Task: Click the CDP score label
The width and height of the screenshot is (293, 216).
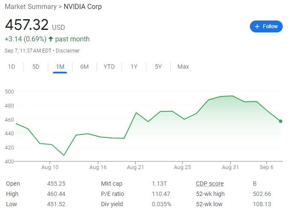Action: coord(209,184)
